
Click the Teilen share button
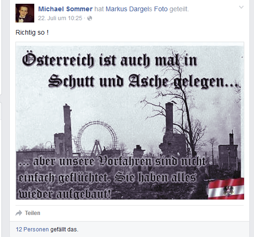coord(32,213)
